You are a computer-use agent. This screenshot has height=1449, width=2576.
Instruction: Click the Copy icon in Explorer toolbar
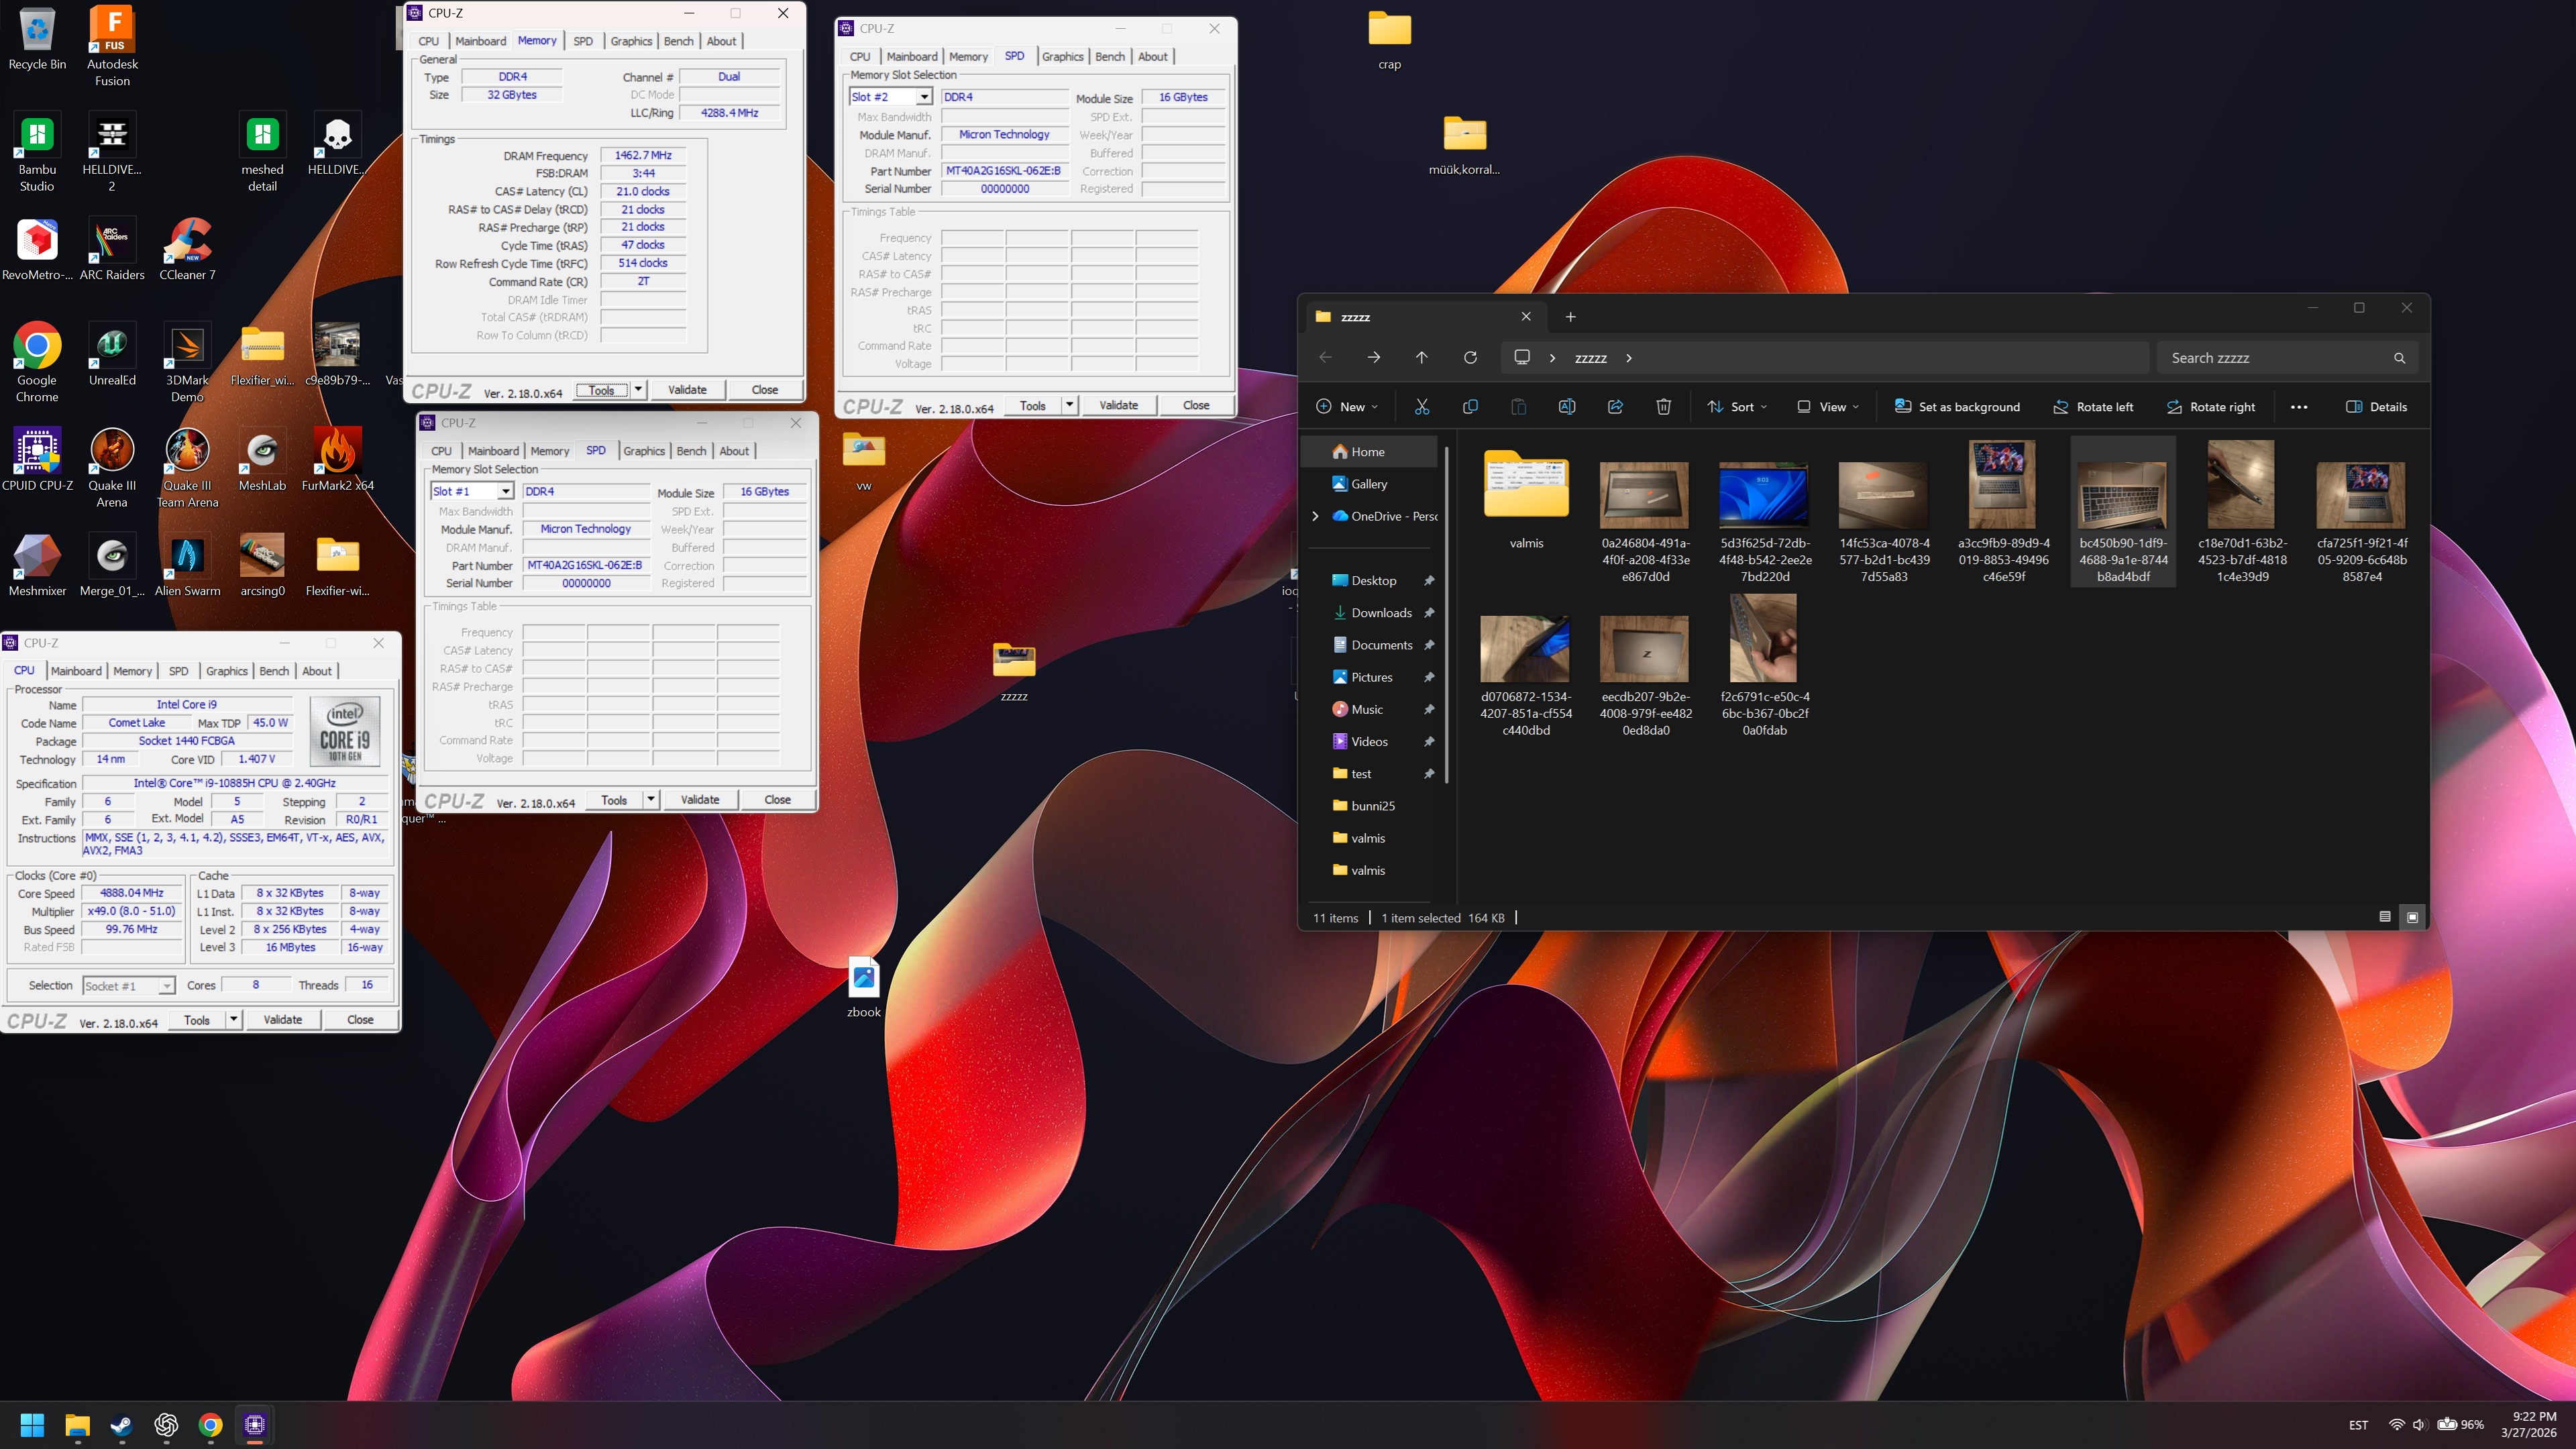[x=1470, y=406]
